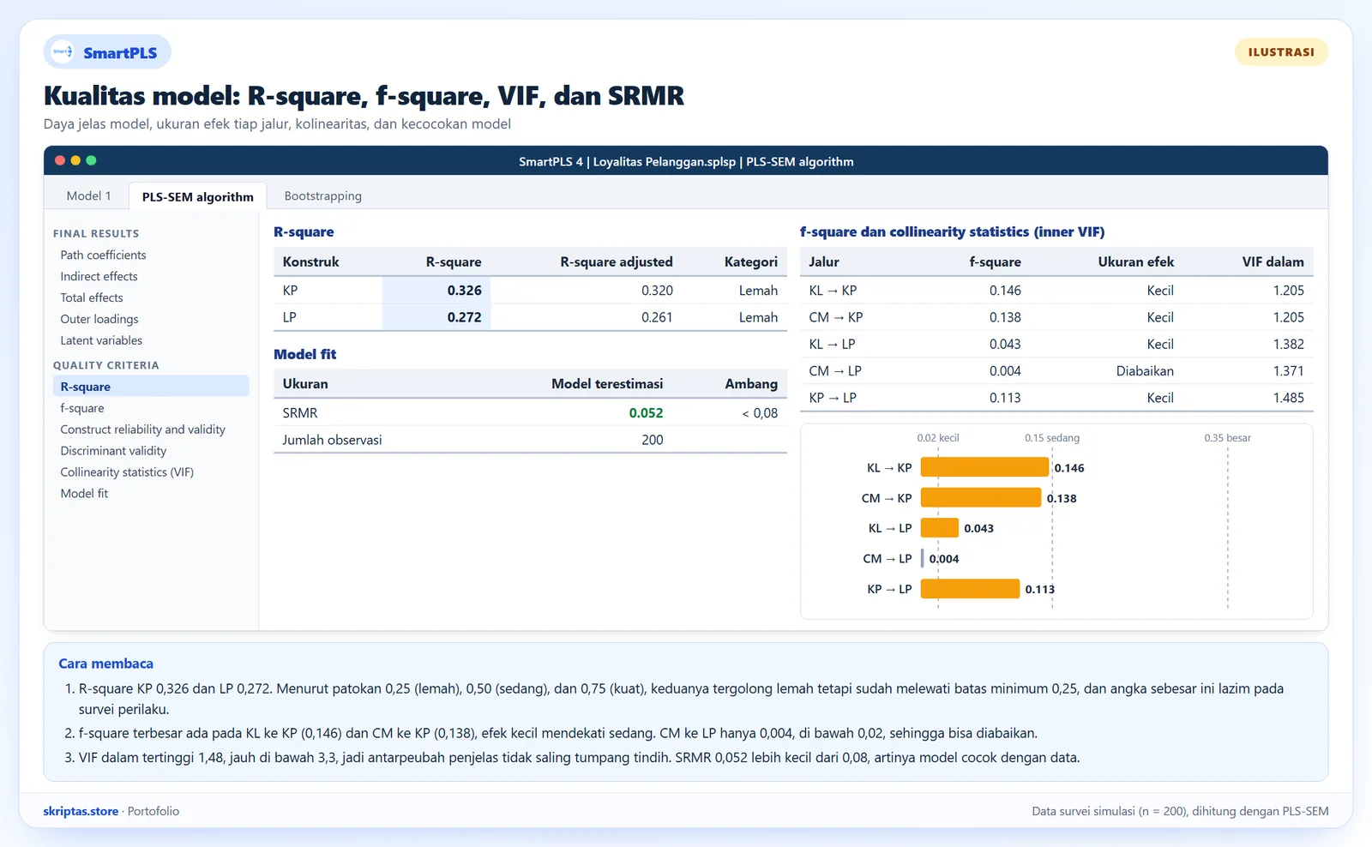
Task: Click the CM → KP orange chart bar
Action: tap(981, 497)
